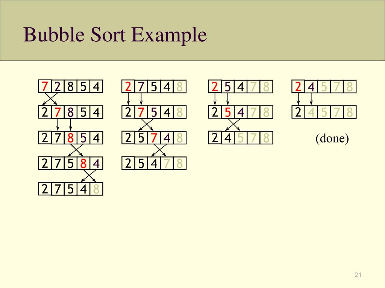The width and height of the screenshot is (385, 288).
Task: Click the red 2 in third column's top array
Action: tap(215, 87)
